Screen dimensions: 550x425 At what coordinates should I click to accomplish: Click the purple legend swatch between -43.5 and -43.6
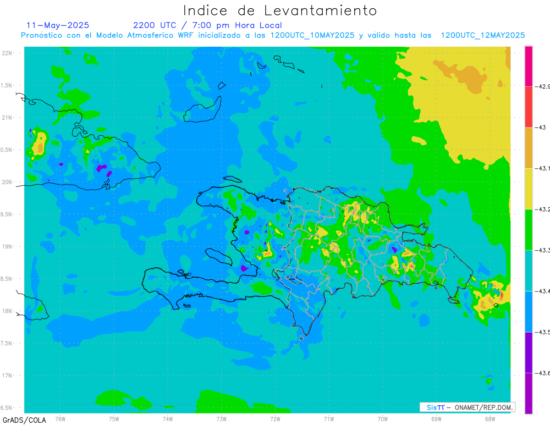[528, 352]
